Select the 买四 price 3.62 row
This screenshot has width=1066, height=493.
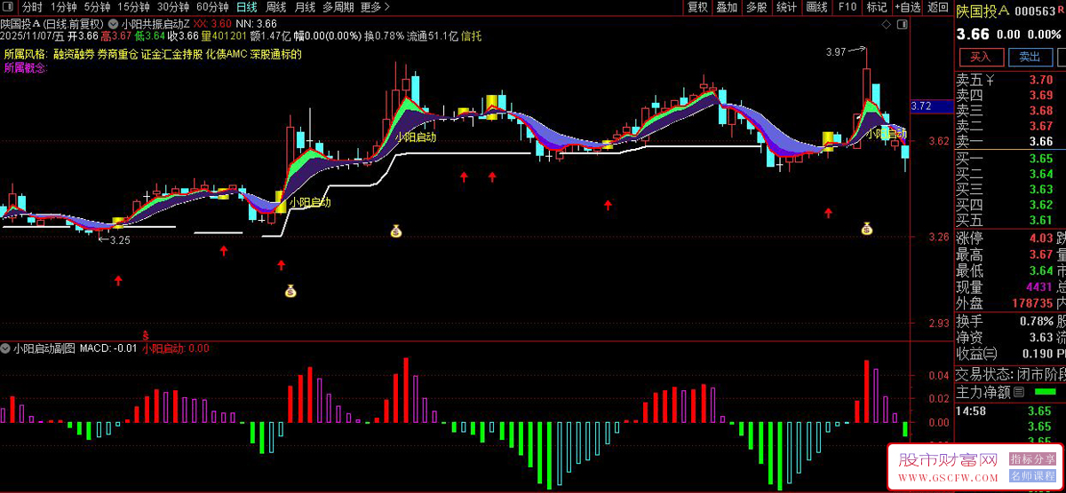1010,204
